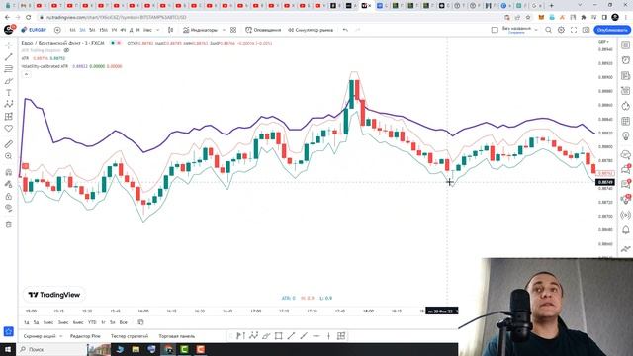Select the 1-hour timeframe
Viewport: 633px width, 356px height.
pos(114,30)
